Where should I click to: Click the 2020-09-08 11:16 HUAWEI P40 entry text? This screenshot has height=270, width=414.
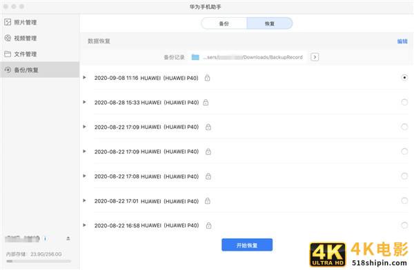click(146, 78)
